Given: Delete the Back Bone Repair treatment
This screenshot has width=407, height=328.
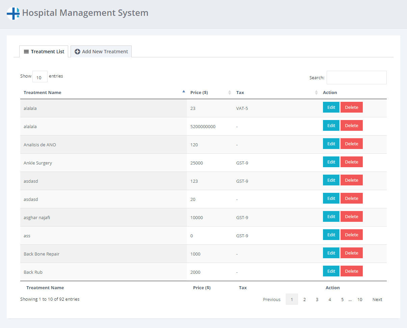Looking at the screenshot, I should [x=351, y=253].
